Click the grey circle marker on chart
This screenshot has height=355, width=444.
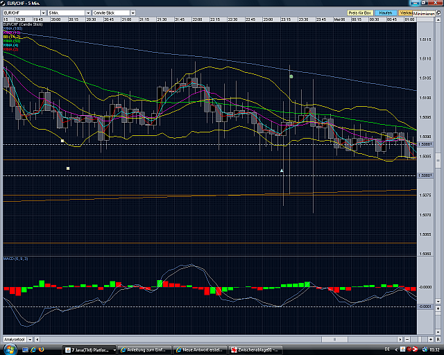(x=291, y=76)
